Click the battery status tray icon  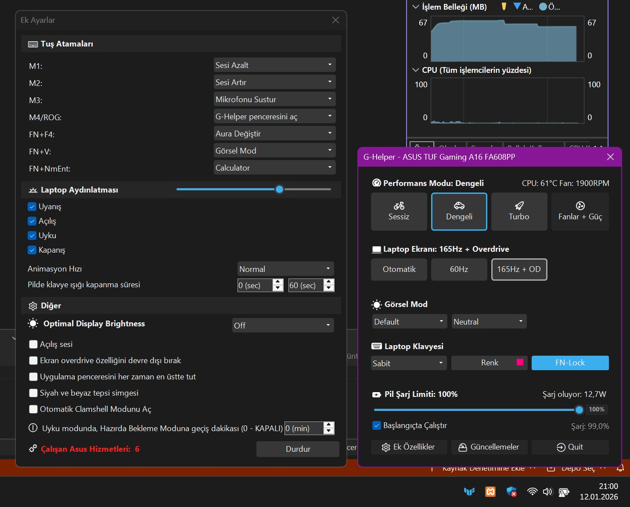click(x=564, y=492)
